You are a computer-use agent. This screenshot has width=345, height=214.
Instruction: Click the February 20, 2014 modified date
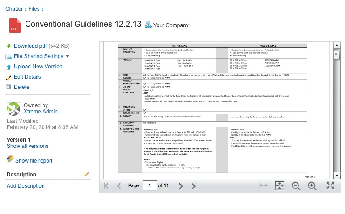point(42,127)
